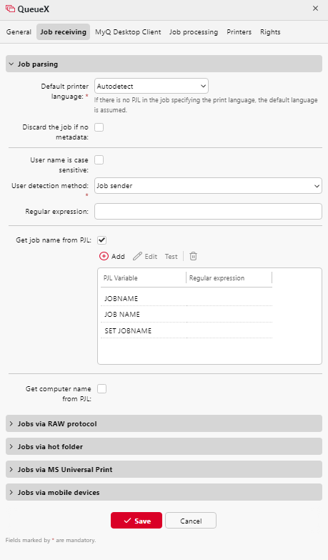The width and height of the screenshot is (328, 560).
Task: Close the QueueX panel with X
Action: click(x=316, y=8)
